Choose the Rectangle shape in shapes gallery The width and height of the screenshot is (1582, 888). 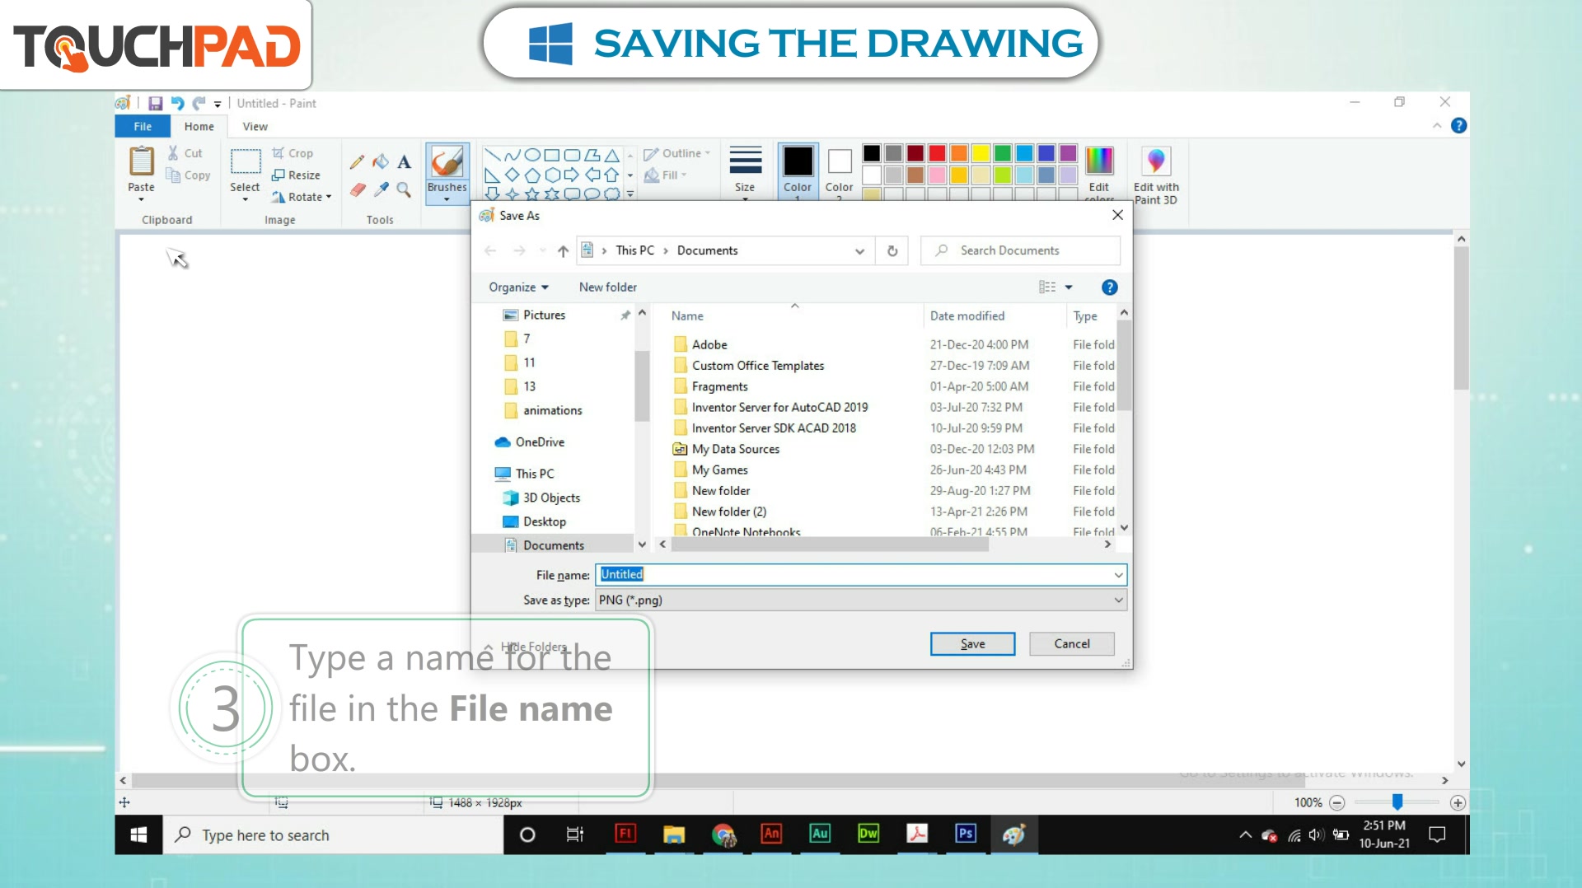pos(552,155)
